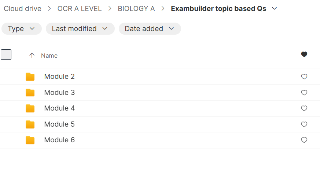
Task: Open the OCR A LEVEL breadcrumb
Action: point(80,9)
